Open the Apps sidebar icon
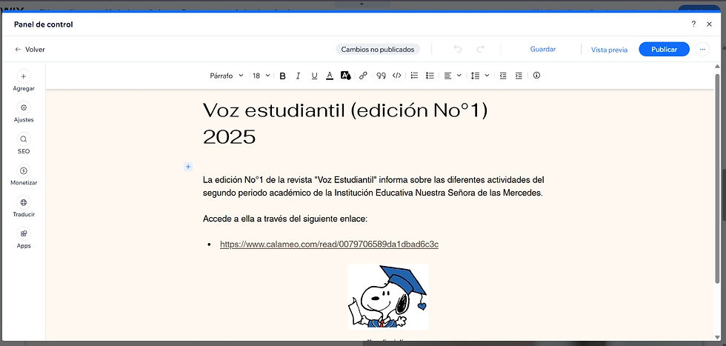 click(24, 233)
